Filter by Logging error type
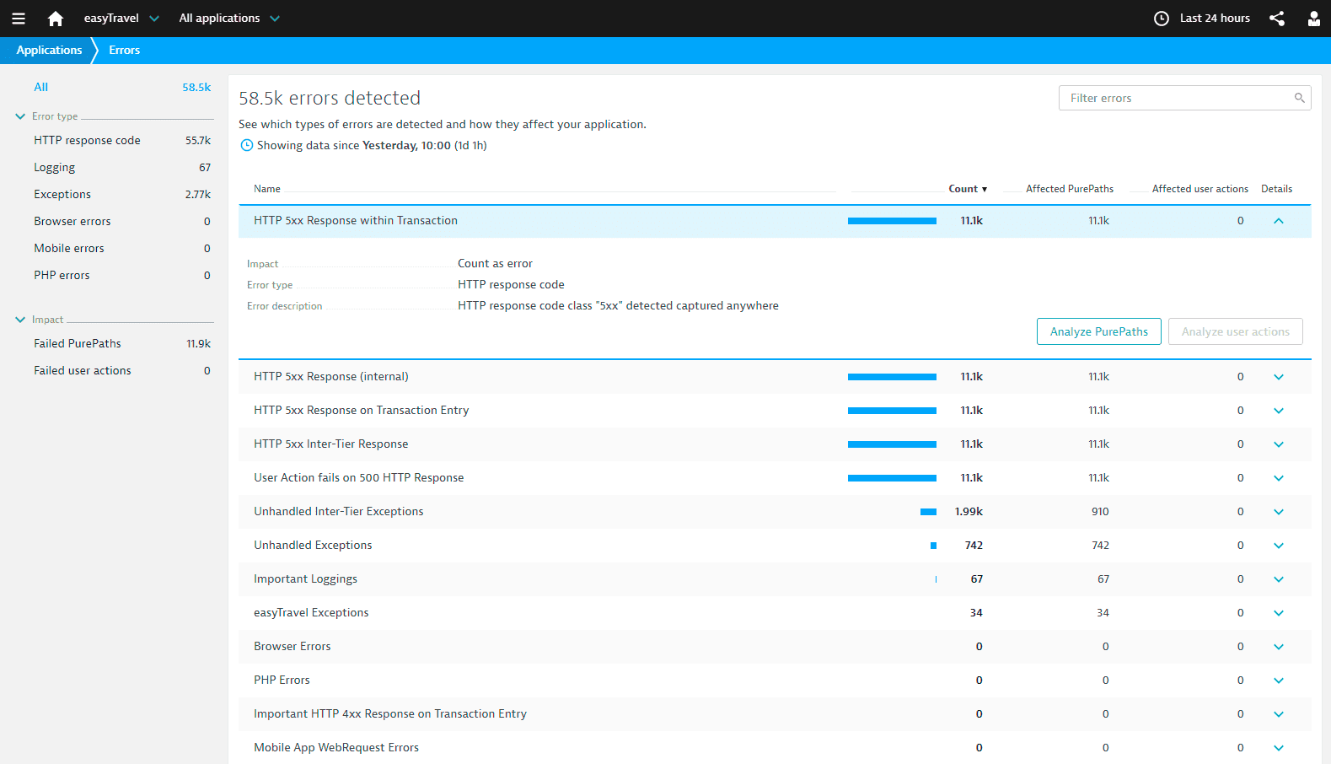 (x=122, y=167)
